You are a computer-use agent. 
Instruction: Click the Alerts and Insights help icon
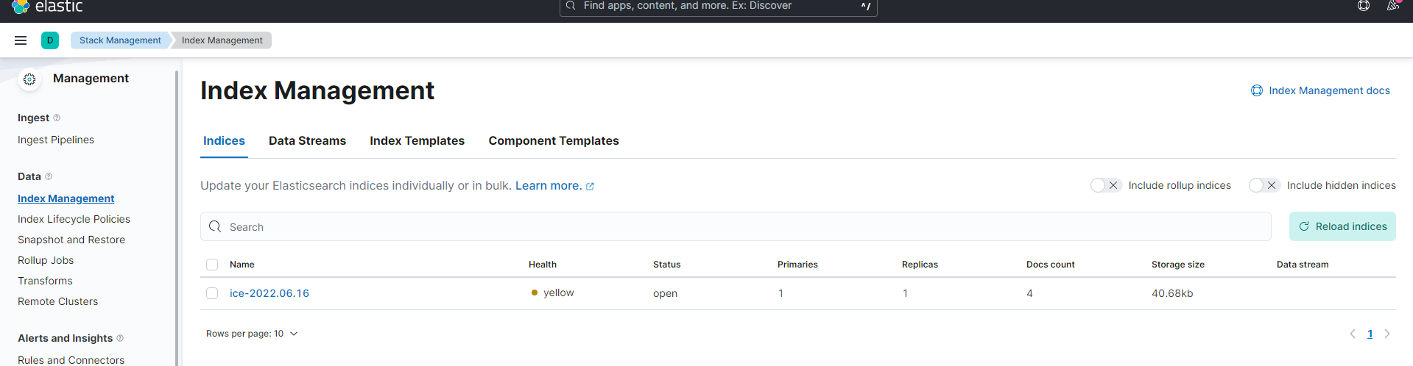(x=120, y=338)
